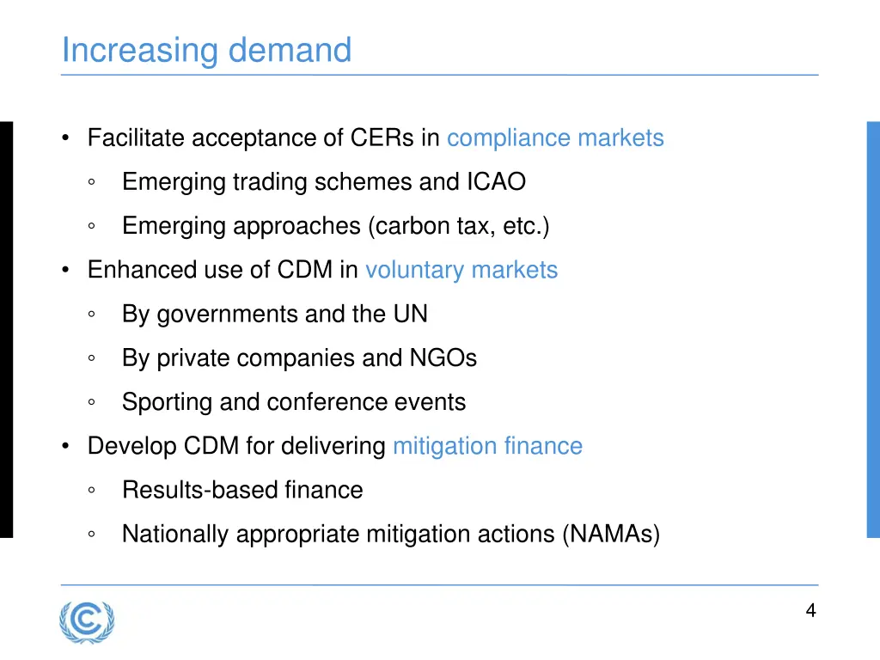880x660 pixels.
Task: Click the blue footer line above logo
Action: [x=439, y=584]
